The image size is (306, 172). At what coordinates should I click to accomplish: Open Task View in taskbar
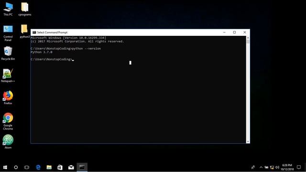tap(27, 167)
